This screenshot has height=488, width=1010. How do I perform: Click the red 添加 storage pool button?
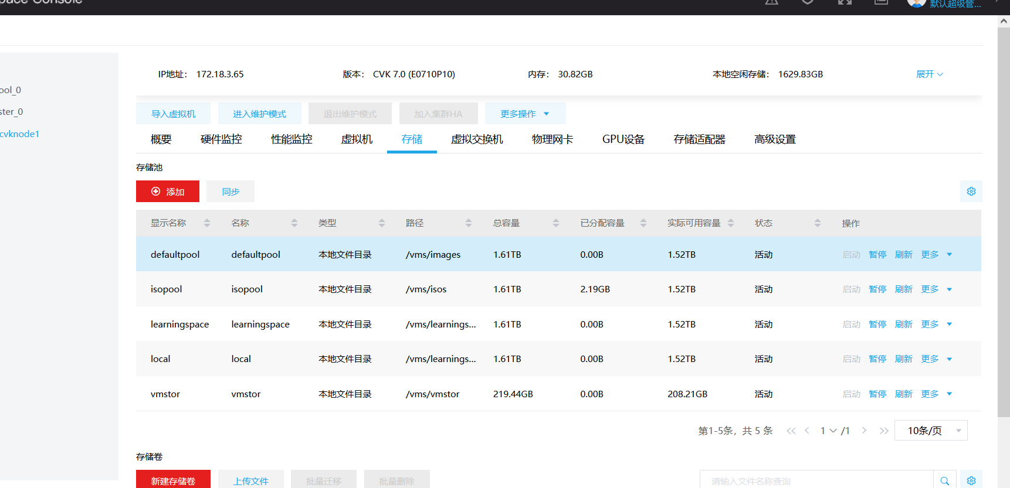pos(168,192)
